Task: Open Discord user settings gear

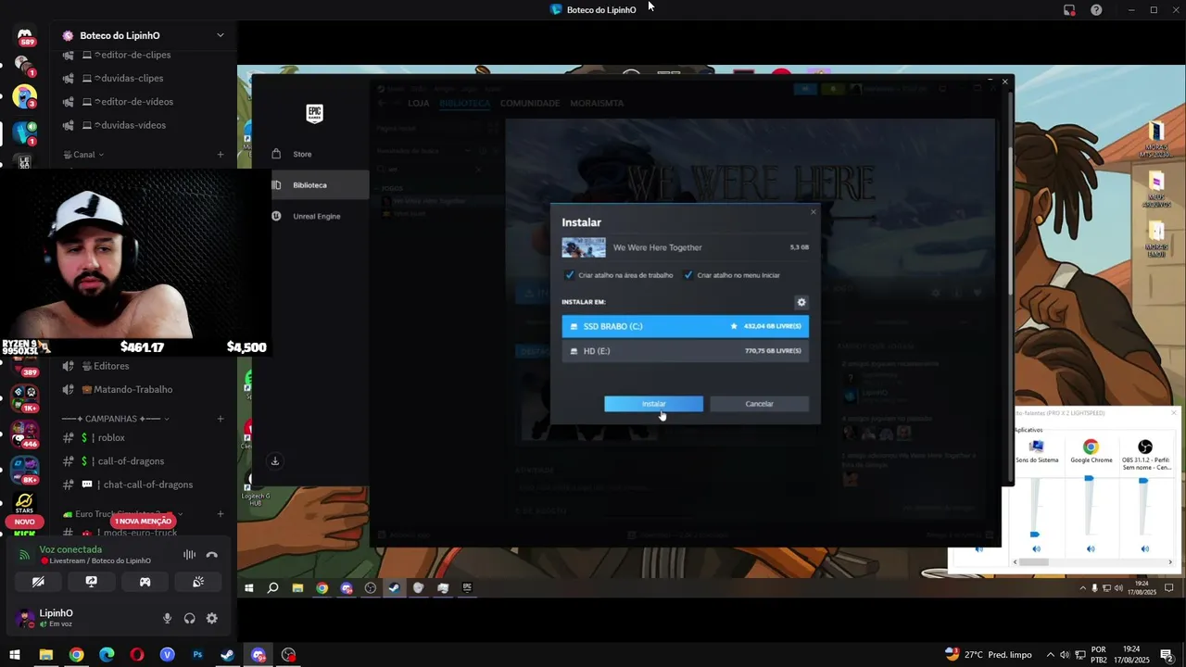Action: tap(212, 619)
